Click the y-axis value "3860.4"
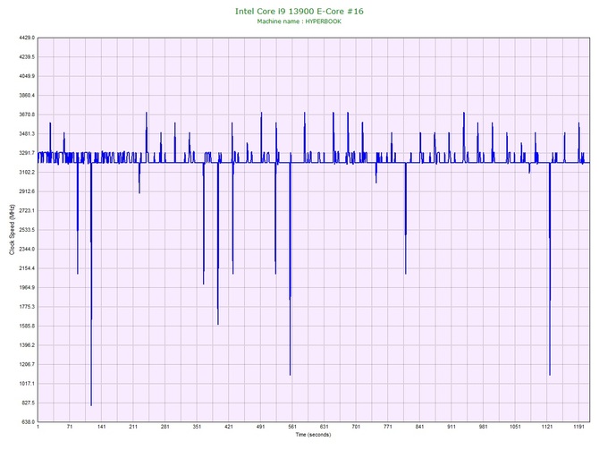Image resolution: width=599 pixels, height=450 pixels. tap(27, 95)
